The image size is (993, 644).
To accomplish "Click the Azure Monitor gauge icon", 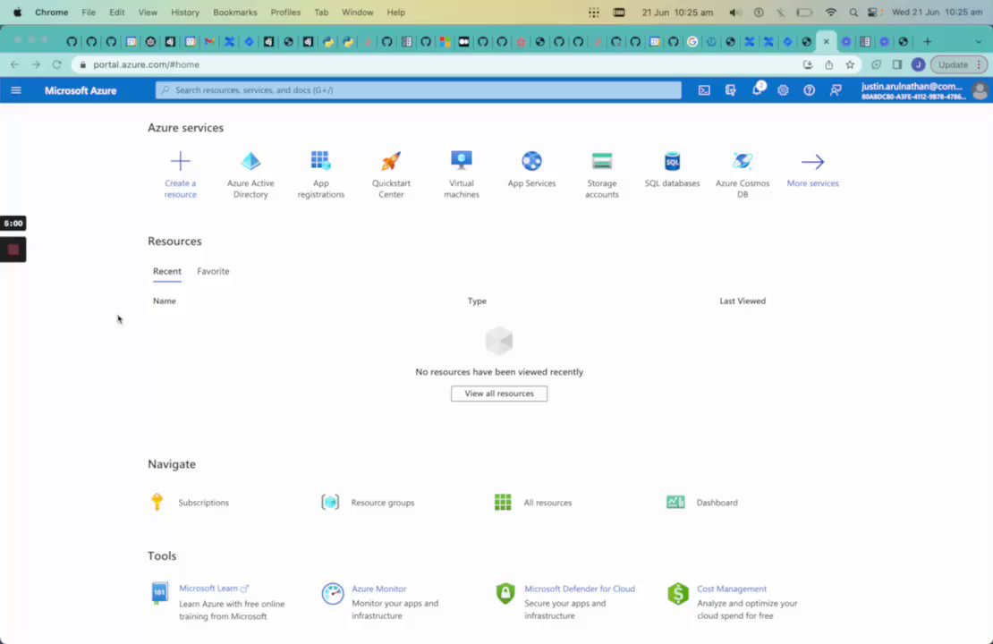I will coord(333,594).
